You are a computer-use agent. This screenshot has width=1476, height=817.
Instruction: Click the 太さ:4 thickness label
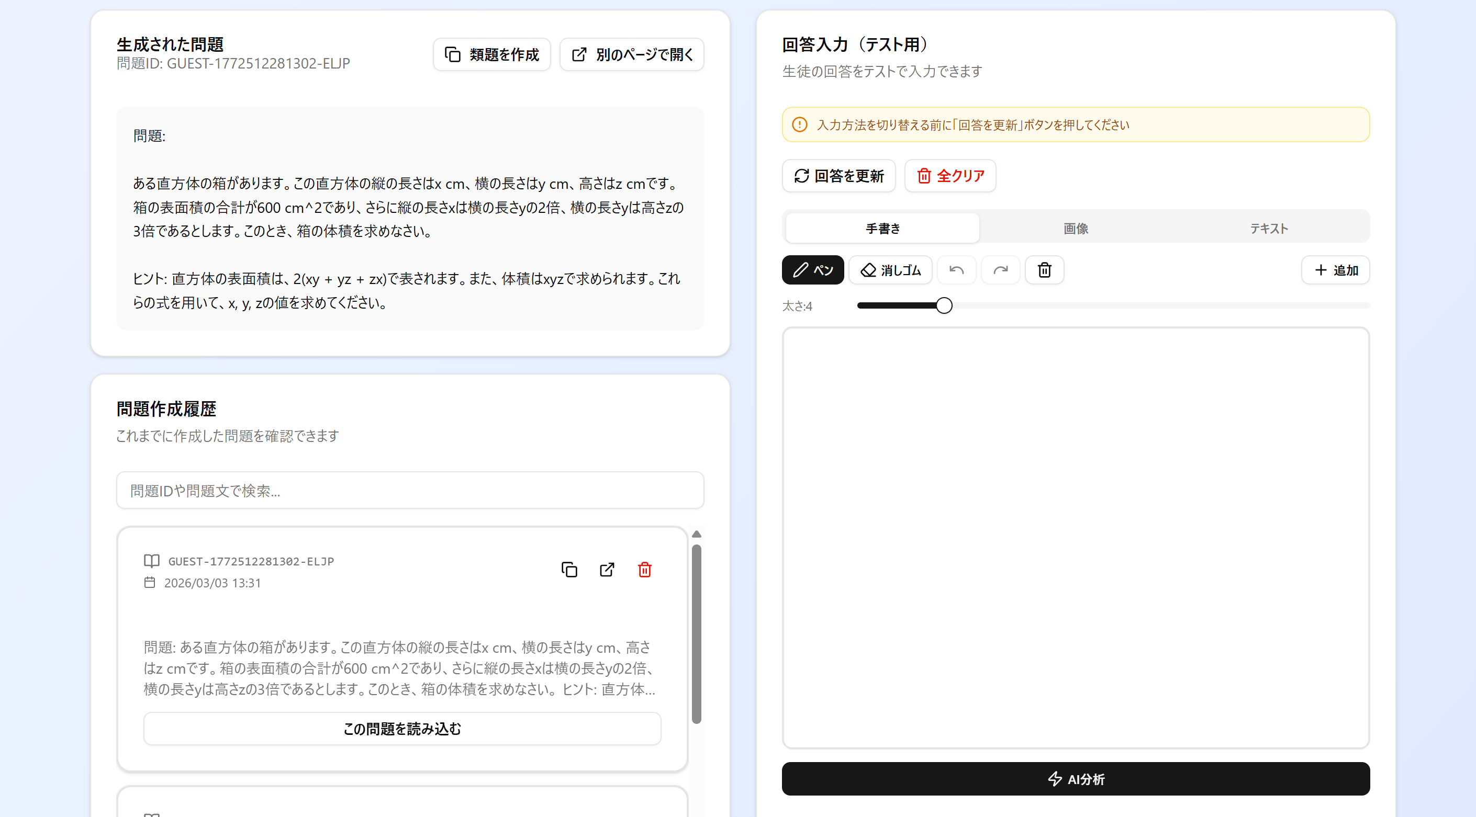(x=797, y=307)
